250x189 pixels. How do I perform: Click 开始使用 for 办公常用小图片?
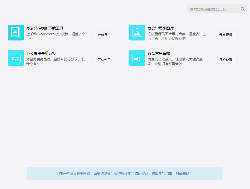click(x=226, y=34)
